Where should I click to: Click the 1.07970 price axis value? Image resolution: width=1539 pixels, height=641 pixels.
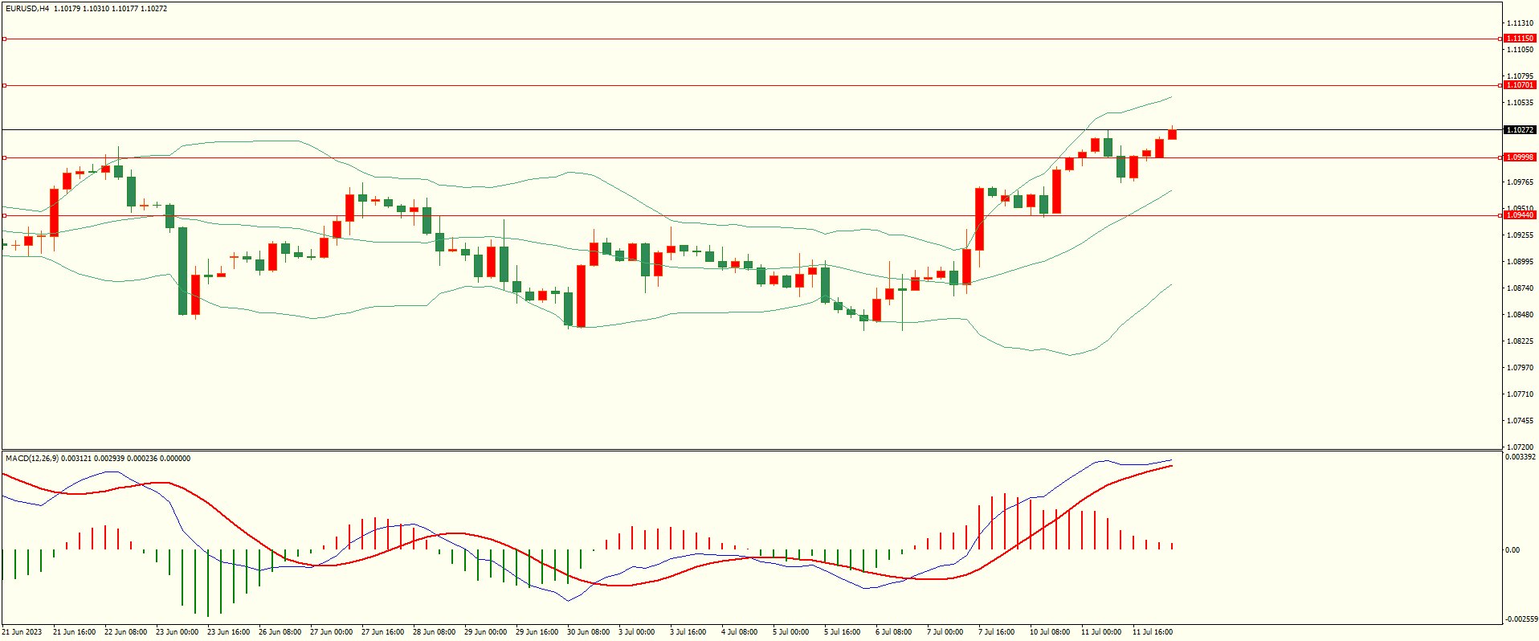point(1520,368)
